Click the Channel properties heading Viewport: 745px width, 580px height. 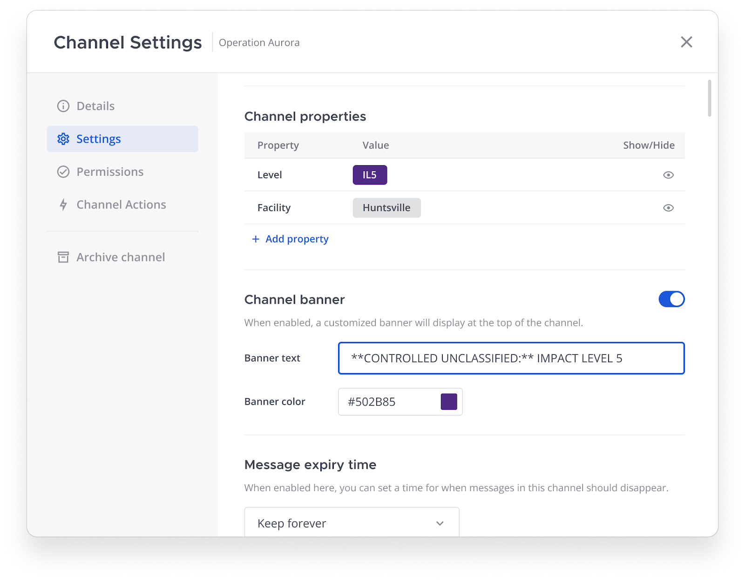tap(305, 116)
